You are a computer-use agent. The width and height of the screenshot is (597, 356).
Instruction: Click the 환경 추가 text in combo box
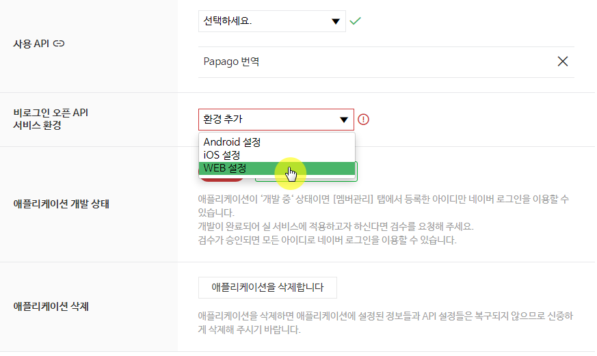[223, 119]
